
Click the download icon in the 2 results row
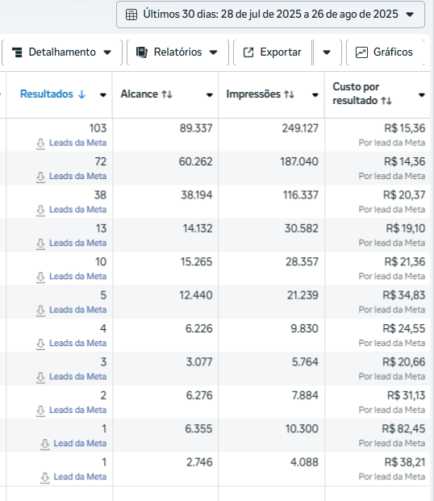40,411
